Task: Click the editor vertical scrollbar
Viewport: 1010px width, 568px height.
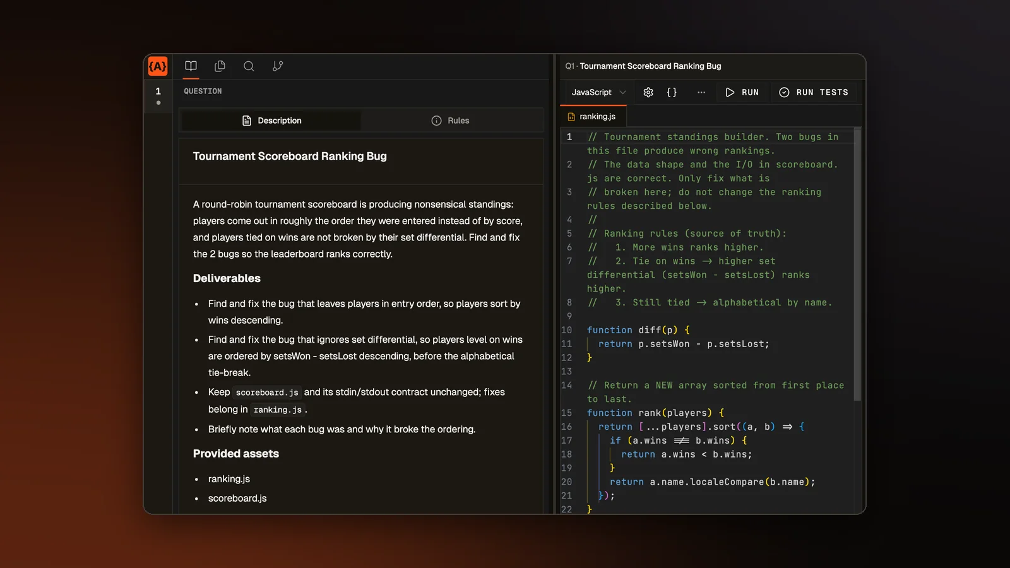Action: 857,265
